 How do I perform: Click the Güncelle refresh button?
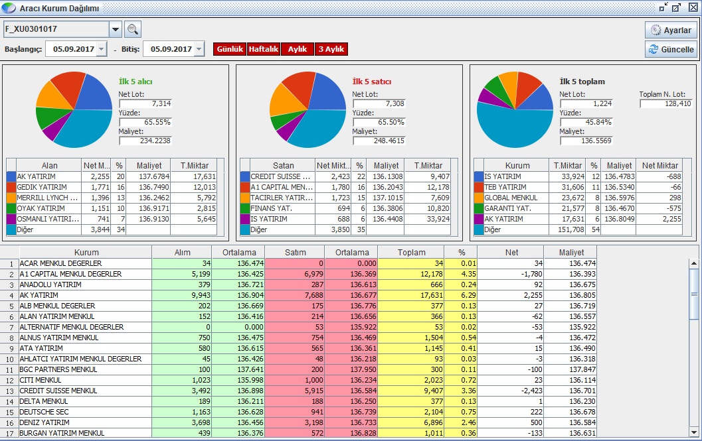pos(671,49)
